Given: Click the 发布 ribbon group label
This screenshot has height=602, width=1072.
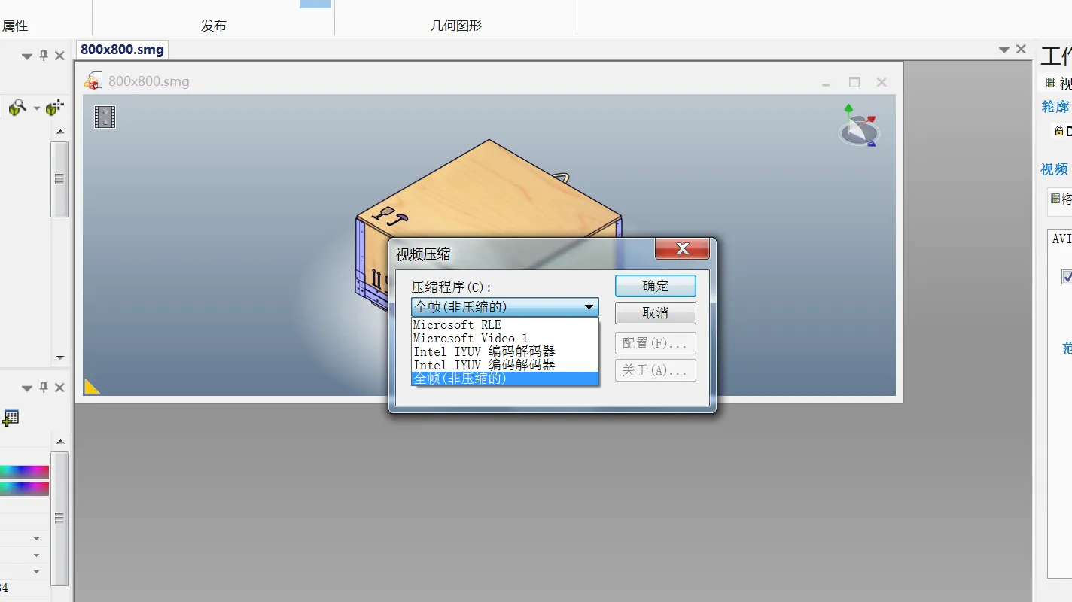Looking at the screenshot, I should (x=214, y=26).
